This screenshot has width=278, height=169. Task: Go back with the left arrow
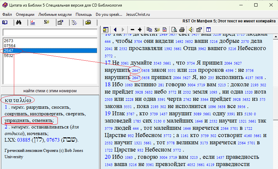point(115,30)
